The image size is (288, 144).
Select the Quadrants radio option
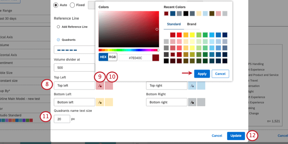(58, 40)
